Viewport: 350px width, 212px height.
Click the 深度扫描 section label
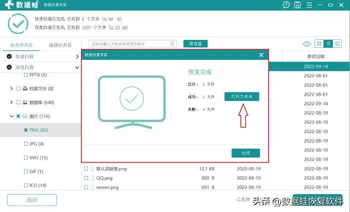tap(24, 67)
